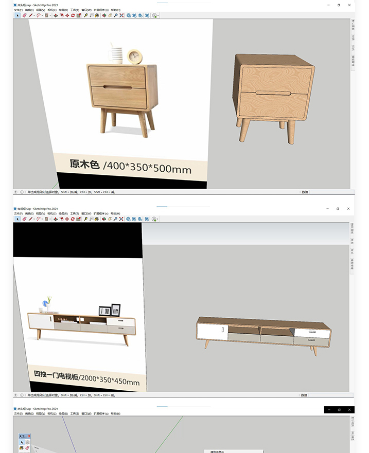Click the question-mark status icon in top window
The image size is (369, 453).
click(x=16, y=192)
